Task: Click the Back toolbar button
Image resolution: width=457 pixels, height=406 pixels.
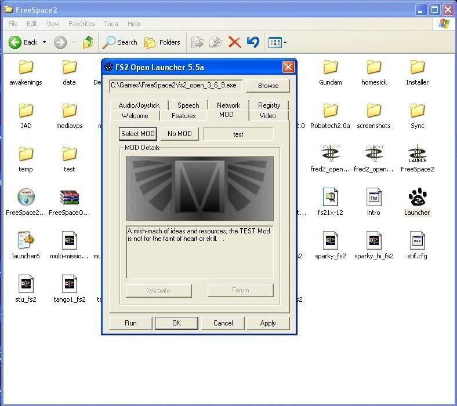Action: point(23,42)
